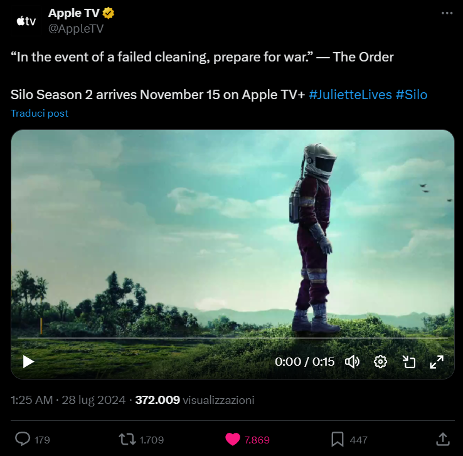Screen dimensions: 463x456
Task: Open the three-dot more options menu
Action: [447, 13]
